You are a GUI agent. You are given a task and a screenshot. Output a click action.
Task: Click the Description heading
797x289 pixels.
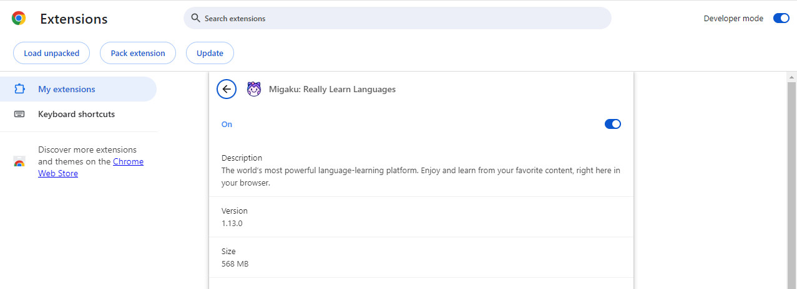point(242,158)
